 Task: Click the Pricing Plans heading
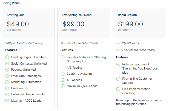pos(10,3)
